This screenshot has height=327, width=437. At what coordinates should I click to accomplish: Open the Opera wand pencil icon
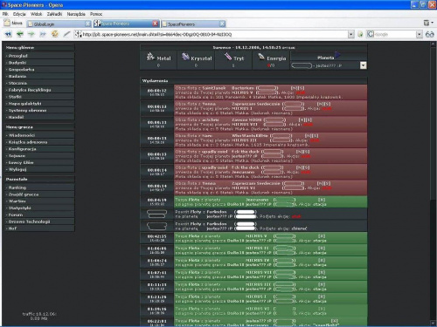(x=66, y=34)
